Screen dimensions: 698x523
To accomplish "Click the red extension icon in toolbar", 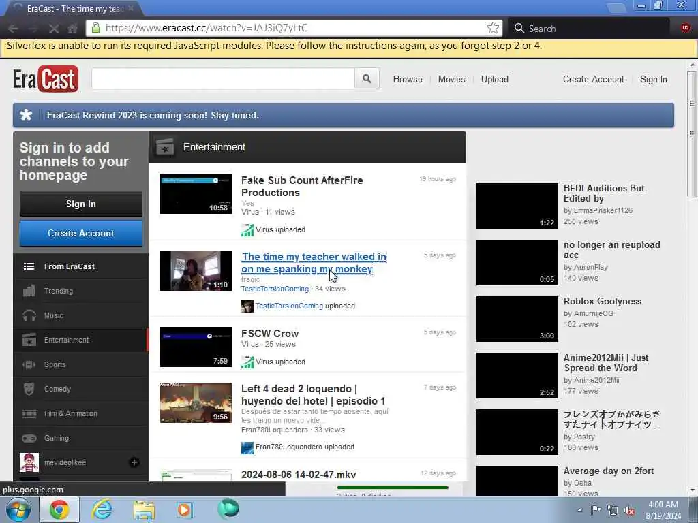I will tap(685, 28).
